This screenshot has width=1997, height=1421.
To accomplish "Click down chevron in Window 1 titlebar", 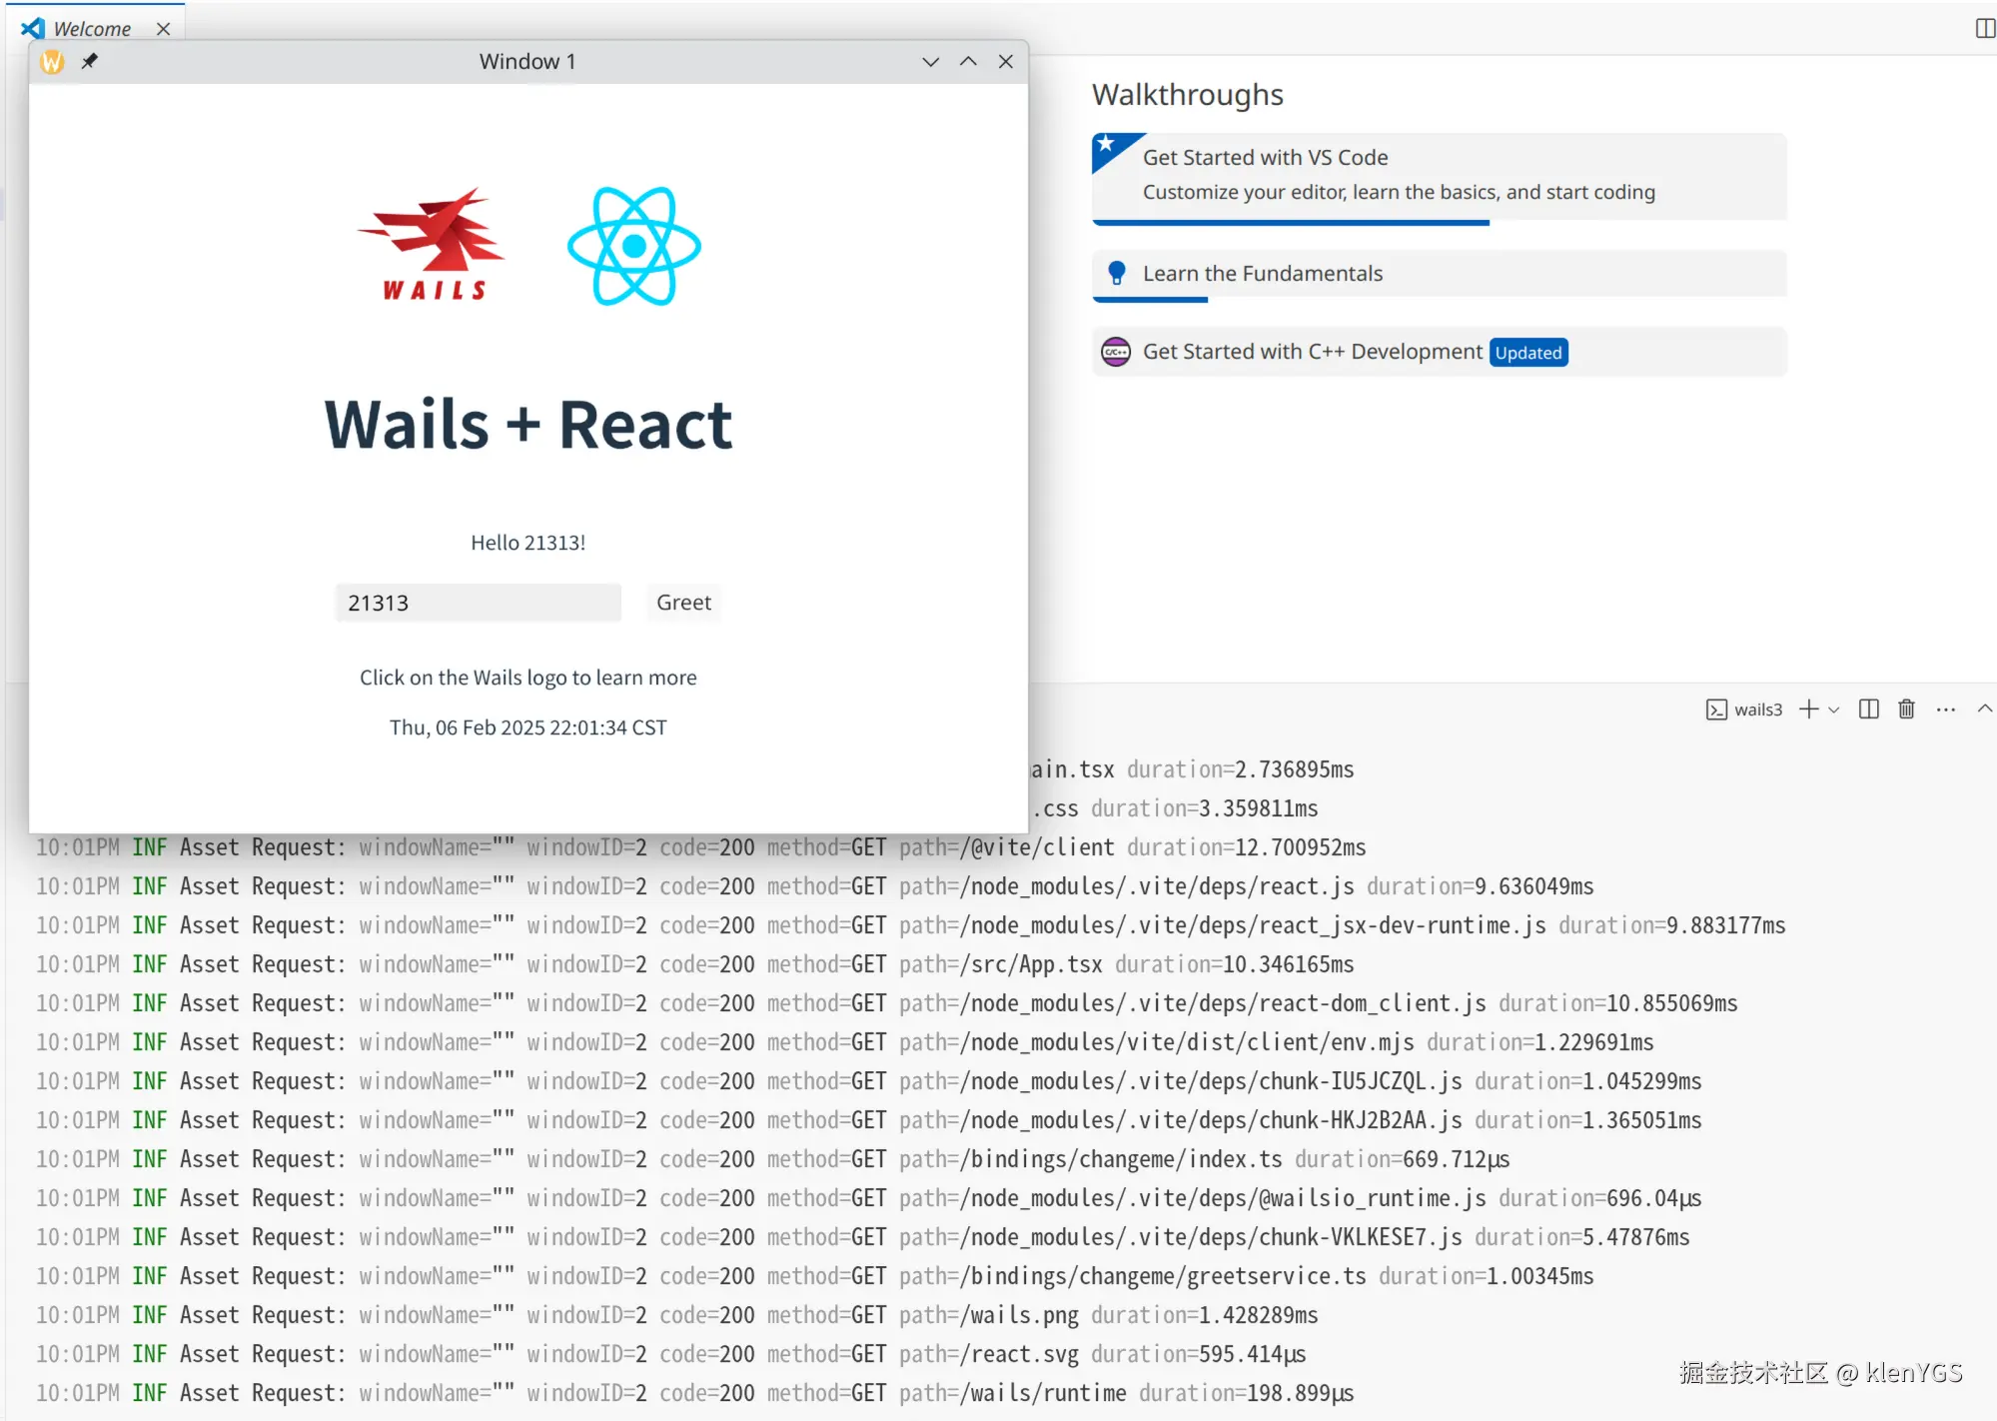I will point(930,62).
